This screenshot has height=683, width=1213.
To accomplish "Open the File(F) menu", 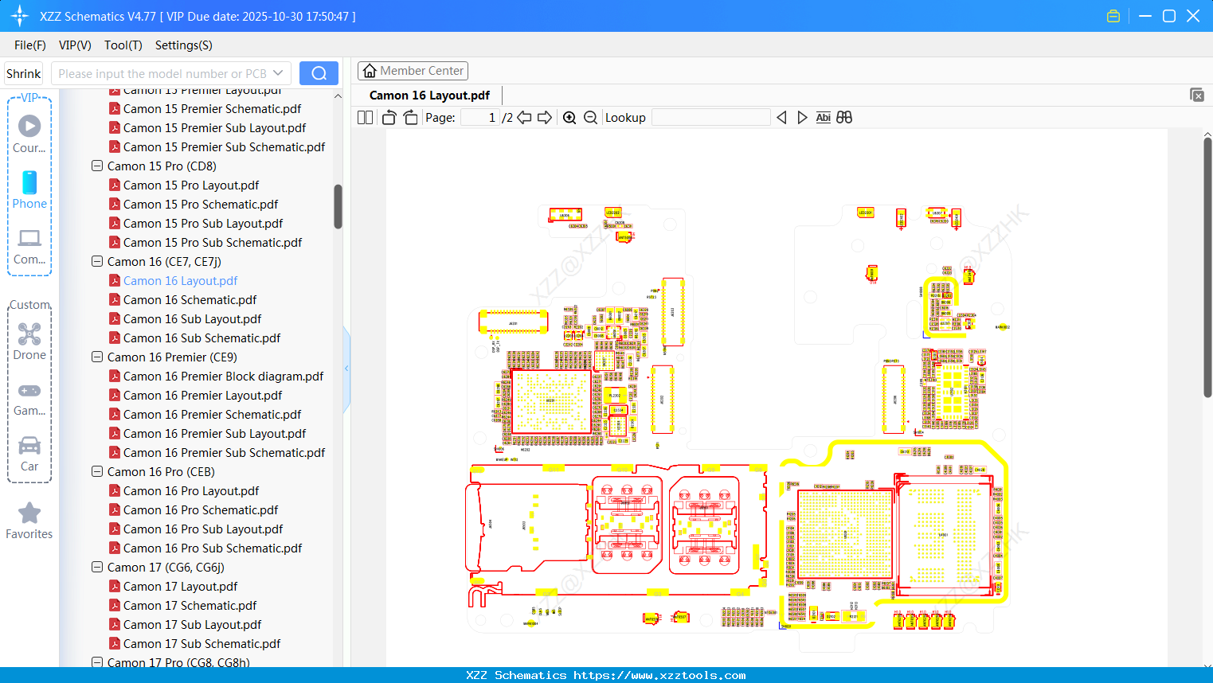I will (x=30, y=45).
